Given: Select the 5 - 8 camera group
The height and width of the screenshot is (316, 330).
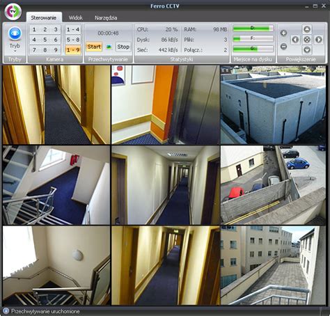Looking at the screenshot, I should point(73,40).
